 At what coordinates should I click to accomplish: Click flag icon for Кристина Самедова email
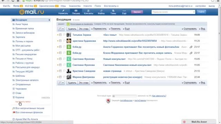(x=64, y=71)
